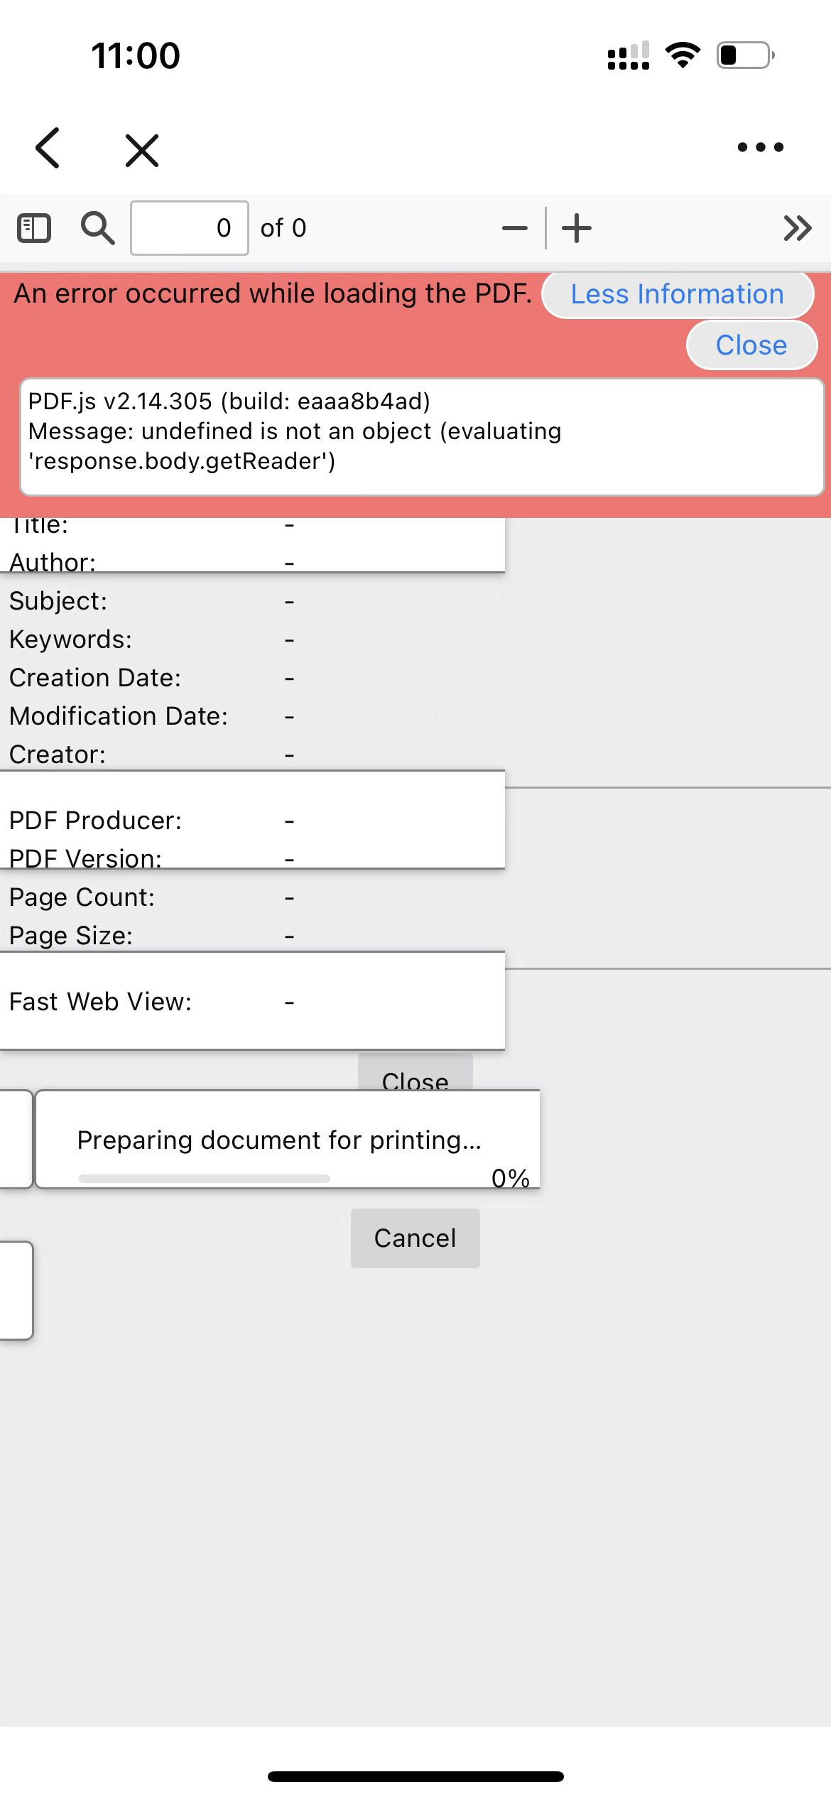Cancel the print preparation

tap(415, 1238)
